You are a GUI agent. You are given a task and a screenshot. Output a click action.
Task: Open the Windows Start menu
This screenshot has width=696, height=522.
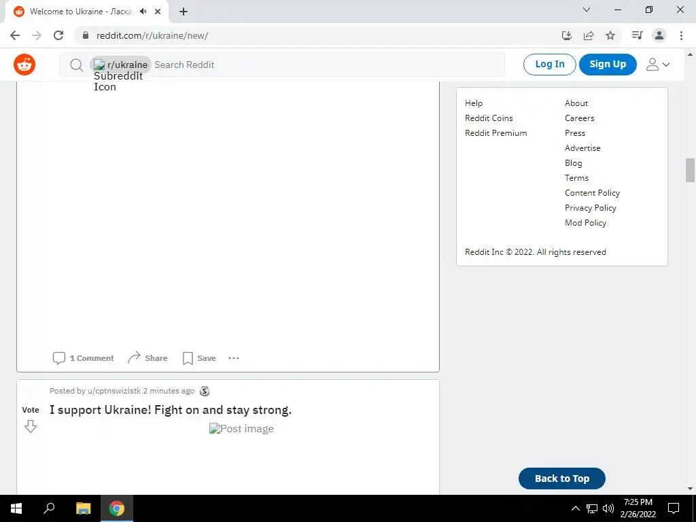click(16, 508)
